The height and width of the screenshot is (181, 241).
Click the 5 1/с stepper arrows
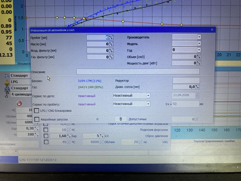click(x=102, y=136)
